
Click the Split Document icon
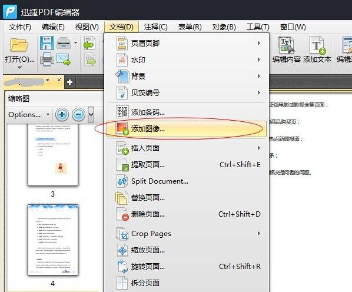(x=122, y=181)
